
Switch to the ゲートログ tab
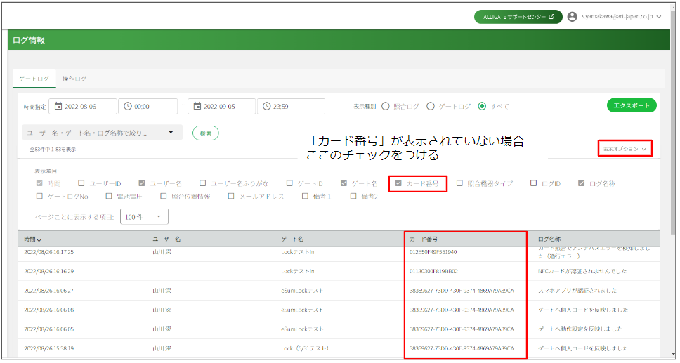coord(34,79)
